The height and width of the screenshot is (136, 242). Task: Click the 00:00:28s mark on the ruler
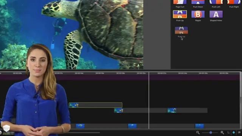[224, 73]
